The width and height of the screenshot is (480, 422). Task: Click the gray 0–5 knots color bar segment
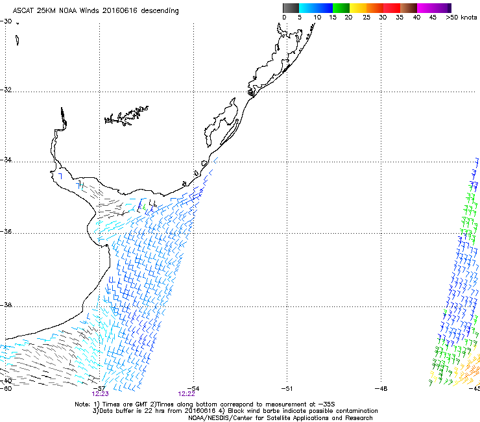pyautogui.click(x=291, y=8)
